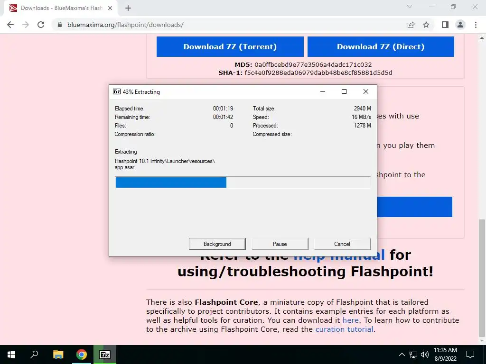This screenshot has width=486, height=364.
Task: Open Chrome tab search chevron
Action: [x=410, y=7]
